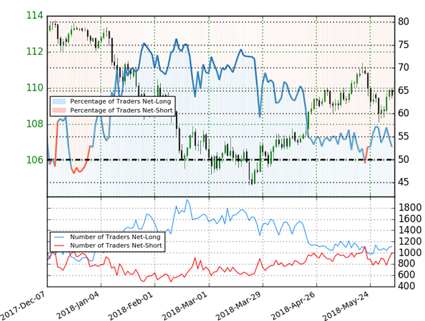The image size is (425, 321).
Task: Click the 'Number of Traders Net-Short' legend label
Action: point(116,245)
